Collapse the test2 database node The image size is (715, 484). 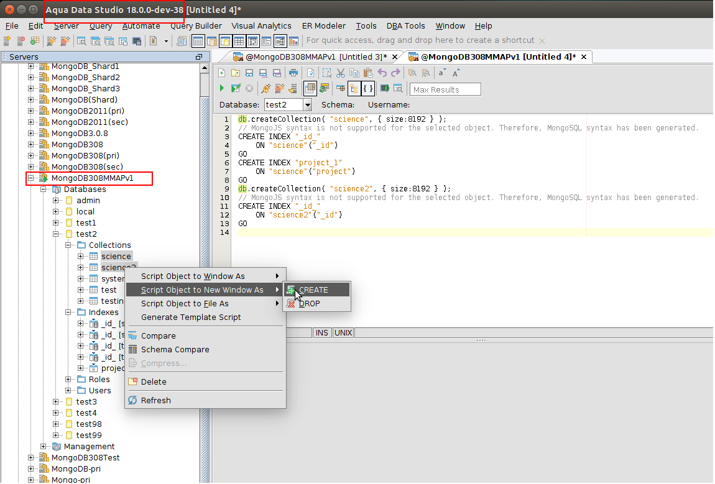point(55,234)
